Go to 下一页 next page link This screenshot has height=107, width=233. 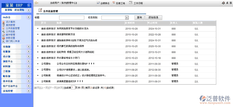(x=53, y=88)
